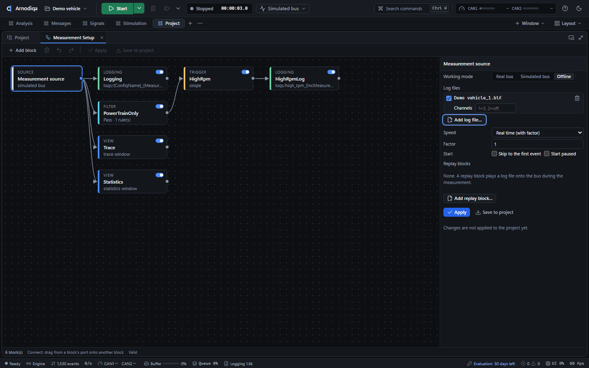
Task: Close the Measurement Setup tab
Action: [102, 38]
